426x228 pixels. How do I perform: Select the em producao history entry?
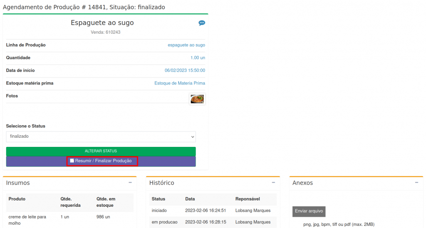pos(164,222)
